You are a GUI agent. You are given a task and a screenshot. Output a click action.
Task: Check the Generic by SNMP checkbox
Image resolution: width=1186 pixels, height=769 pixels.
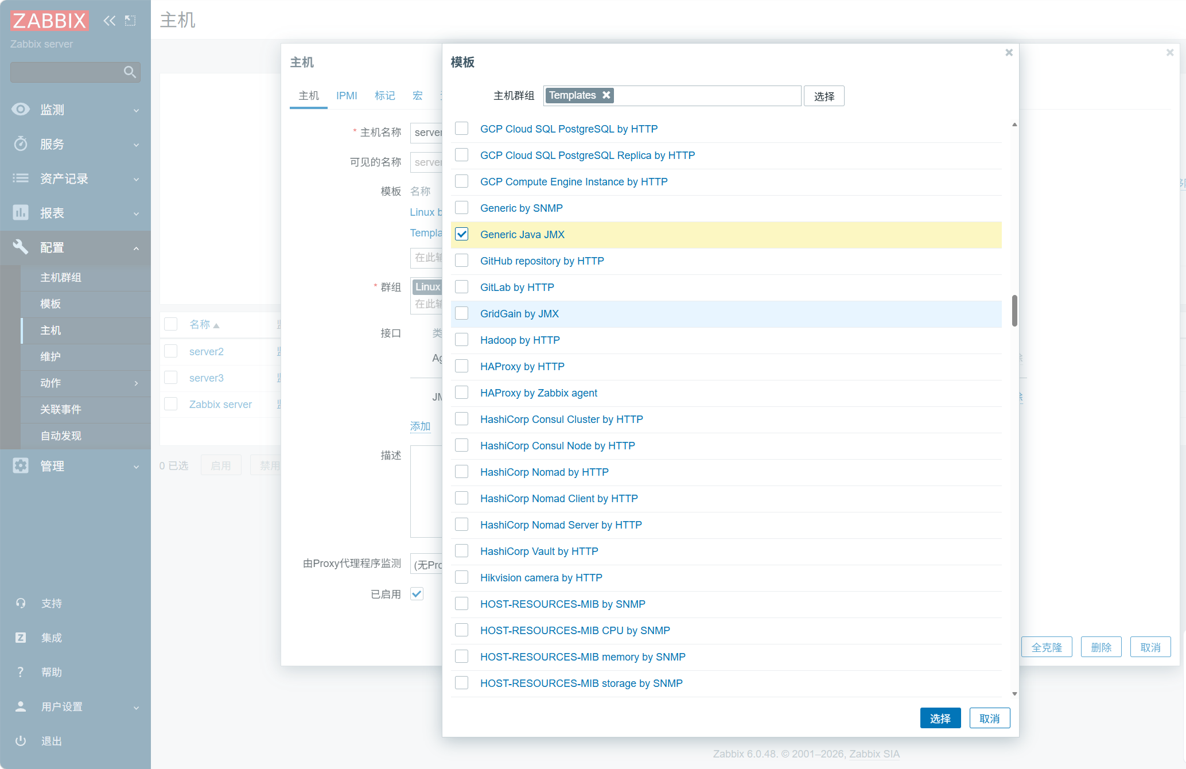[462, 208]
